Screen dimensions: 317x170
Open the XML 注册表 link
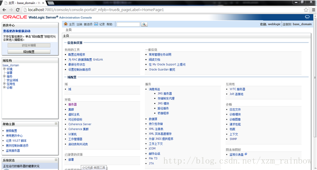click(156, 129)
